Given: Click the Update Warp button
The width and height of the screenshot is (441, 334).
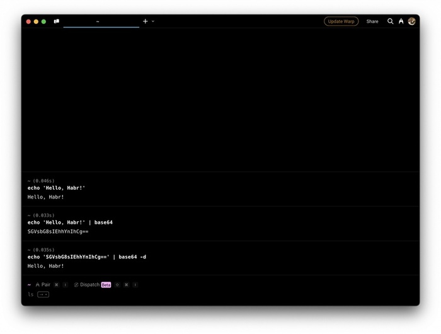Looking at the screenshot, I should click(341, 21).
